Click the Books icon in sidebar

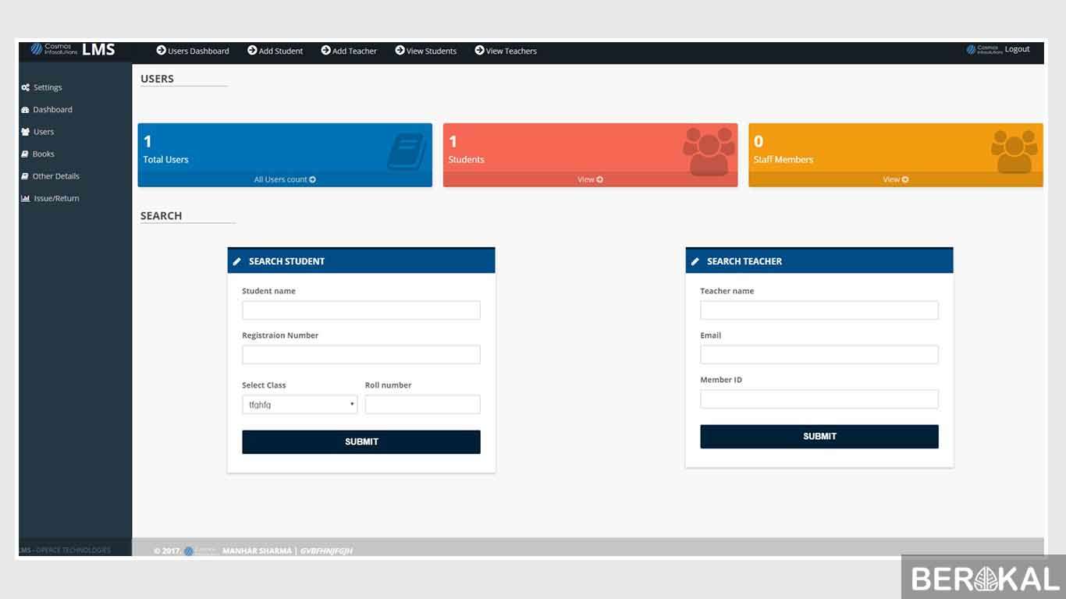click(25, 154)
